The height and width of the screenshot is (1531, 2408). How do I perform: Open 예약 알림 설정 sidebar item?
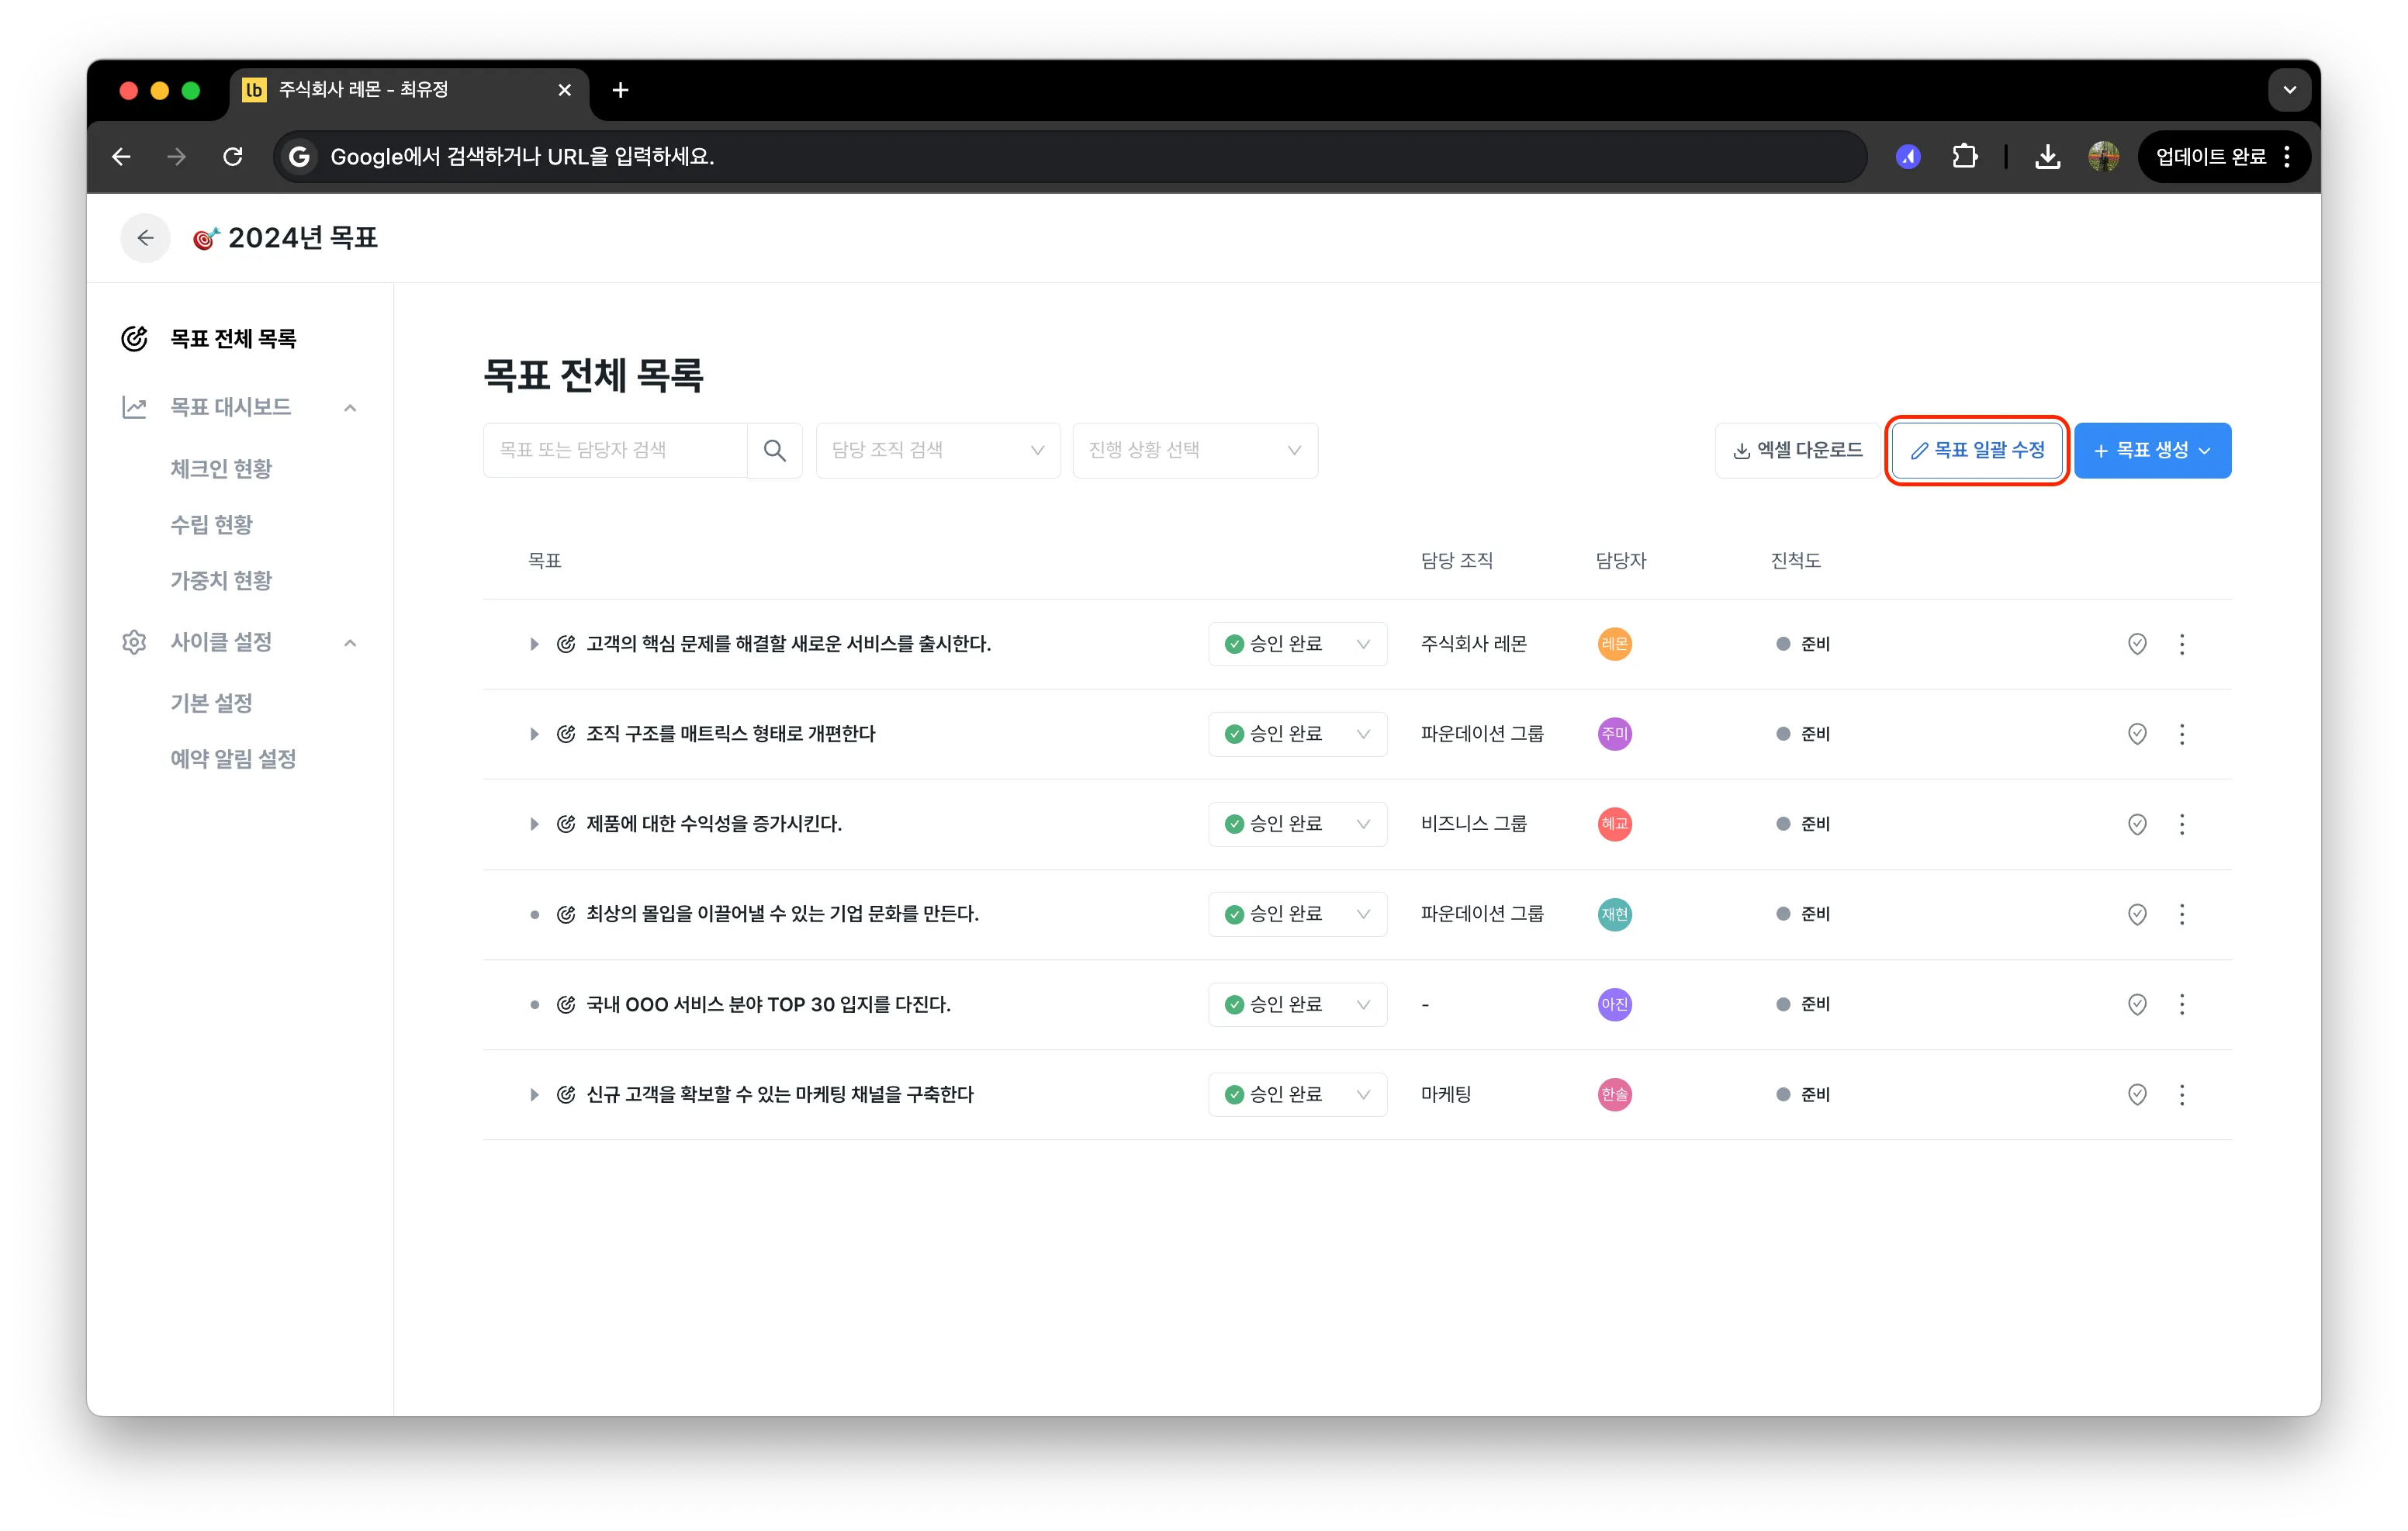233,759
